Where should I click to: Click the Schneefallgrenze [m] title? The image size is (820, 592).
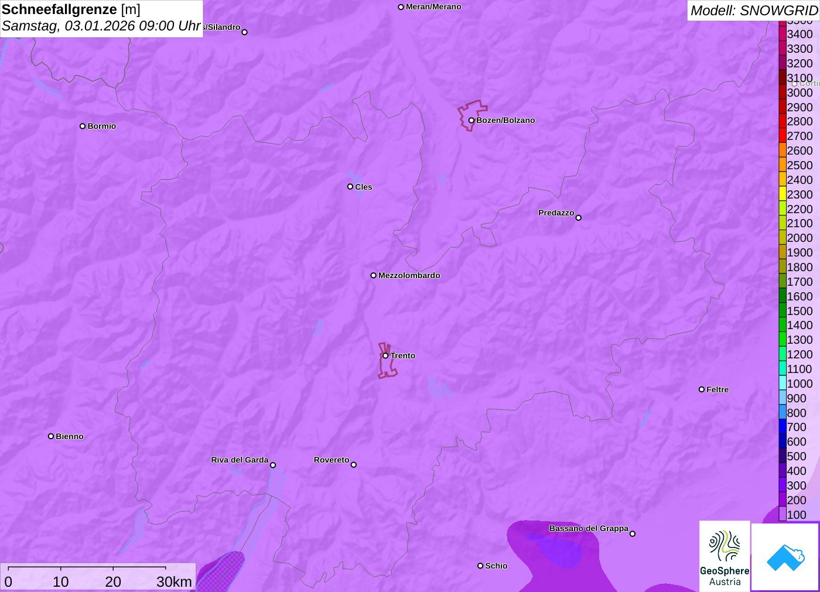click(71, 9)
